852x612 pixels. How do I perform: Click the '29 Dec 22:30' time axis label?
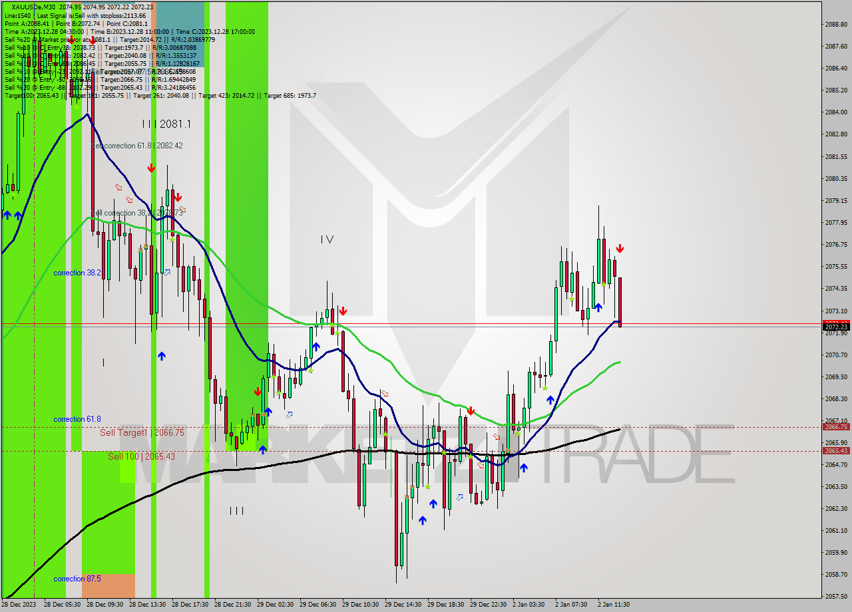pos(488,605)
